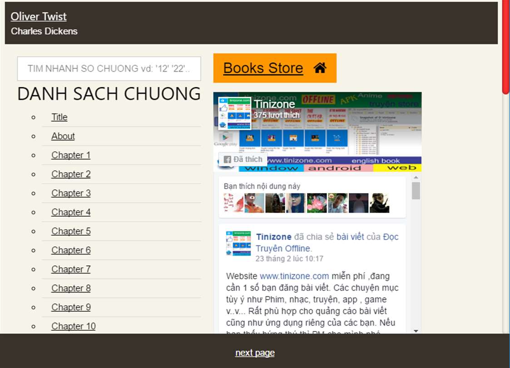Click the second friend avatar with orange shirt
The height and width of the screenshot is (368, 510).
254,203
